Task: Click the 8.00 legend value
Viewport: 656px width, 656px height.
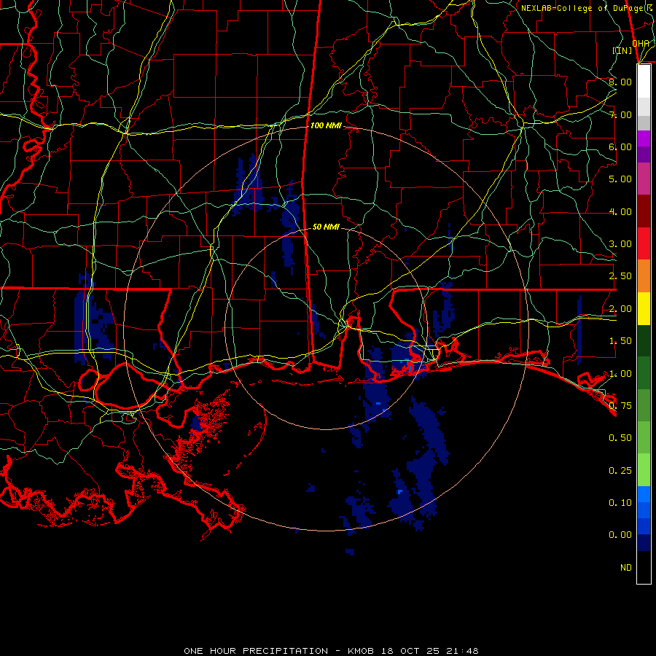Action: coord(620,82)
